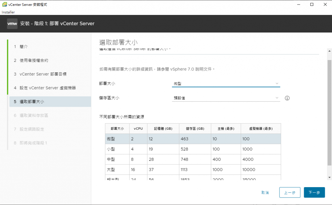The height and width of the screenshot is (205, 332).
Task: Click the 選取部署大小 page heading
Action: click(118, 42)
